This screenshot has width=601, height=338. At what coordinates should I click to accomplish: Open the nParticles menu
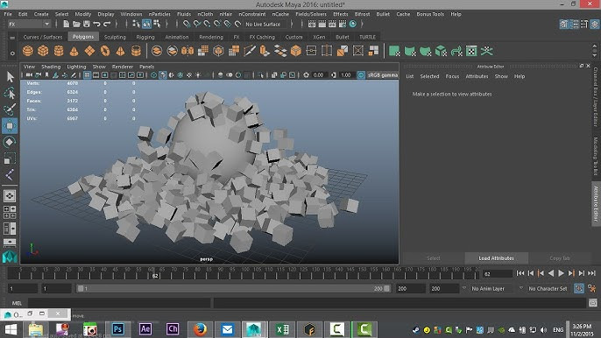pos(159,14)
